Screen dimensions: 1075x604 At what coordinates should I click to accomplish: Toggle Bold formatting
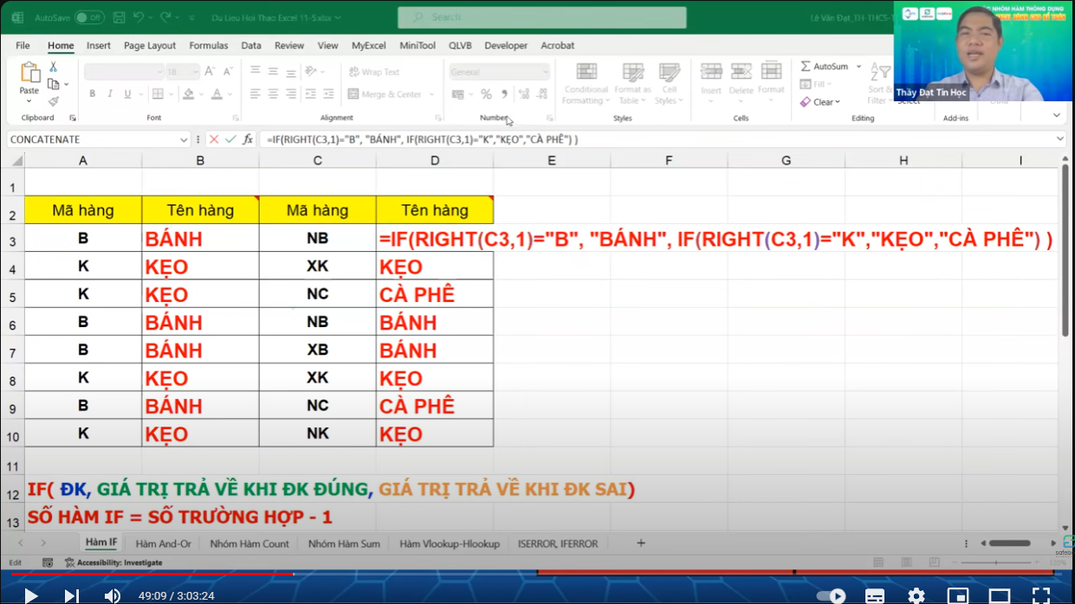click(92, 93)
